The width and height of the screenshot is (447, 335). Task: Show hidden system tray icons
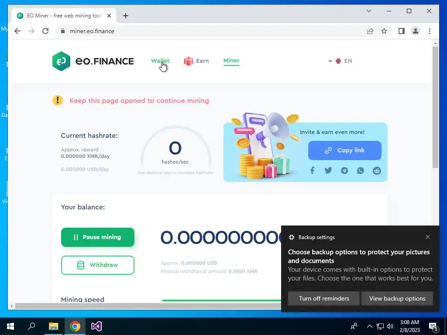click(x=369, y=326)
